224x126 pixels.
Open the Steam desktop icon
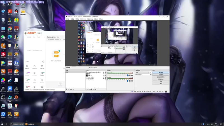[10, 81]
